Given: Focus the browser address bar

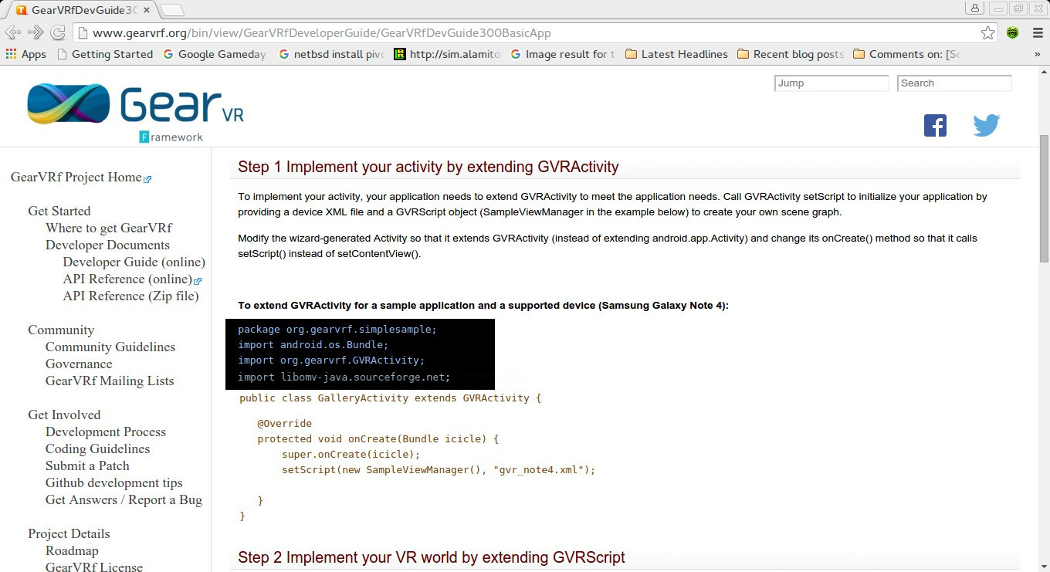Looking at the screenshot, I should [x=534, y=32].
